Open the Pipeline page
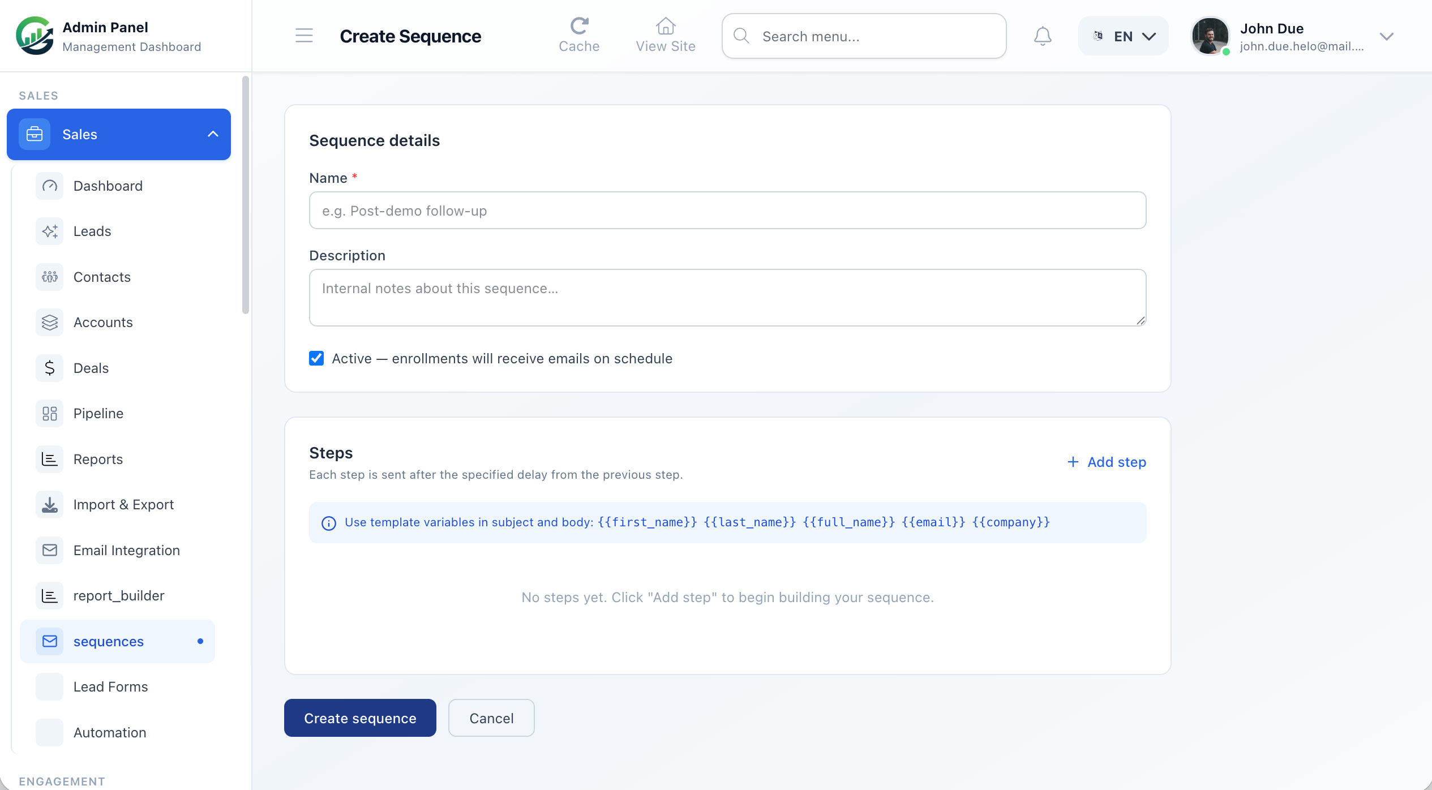 (x=118, y=413)
